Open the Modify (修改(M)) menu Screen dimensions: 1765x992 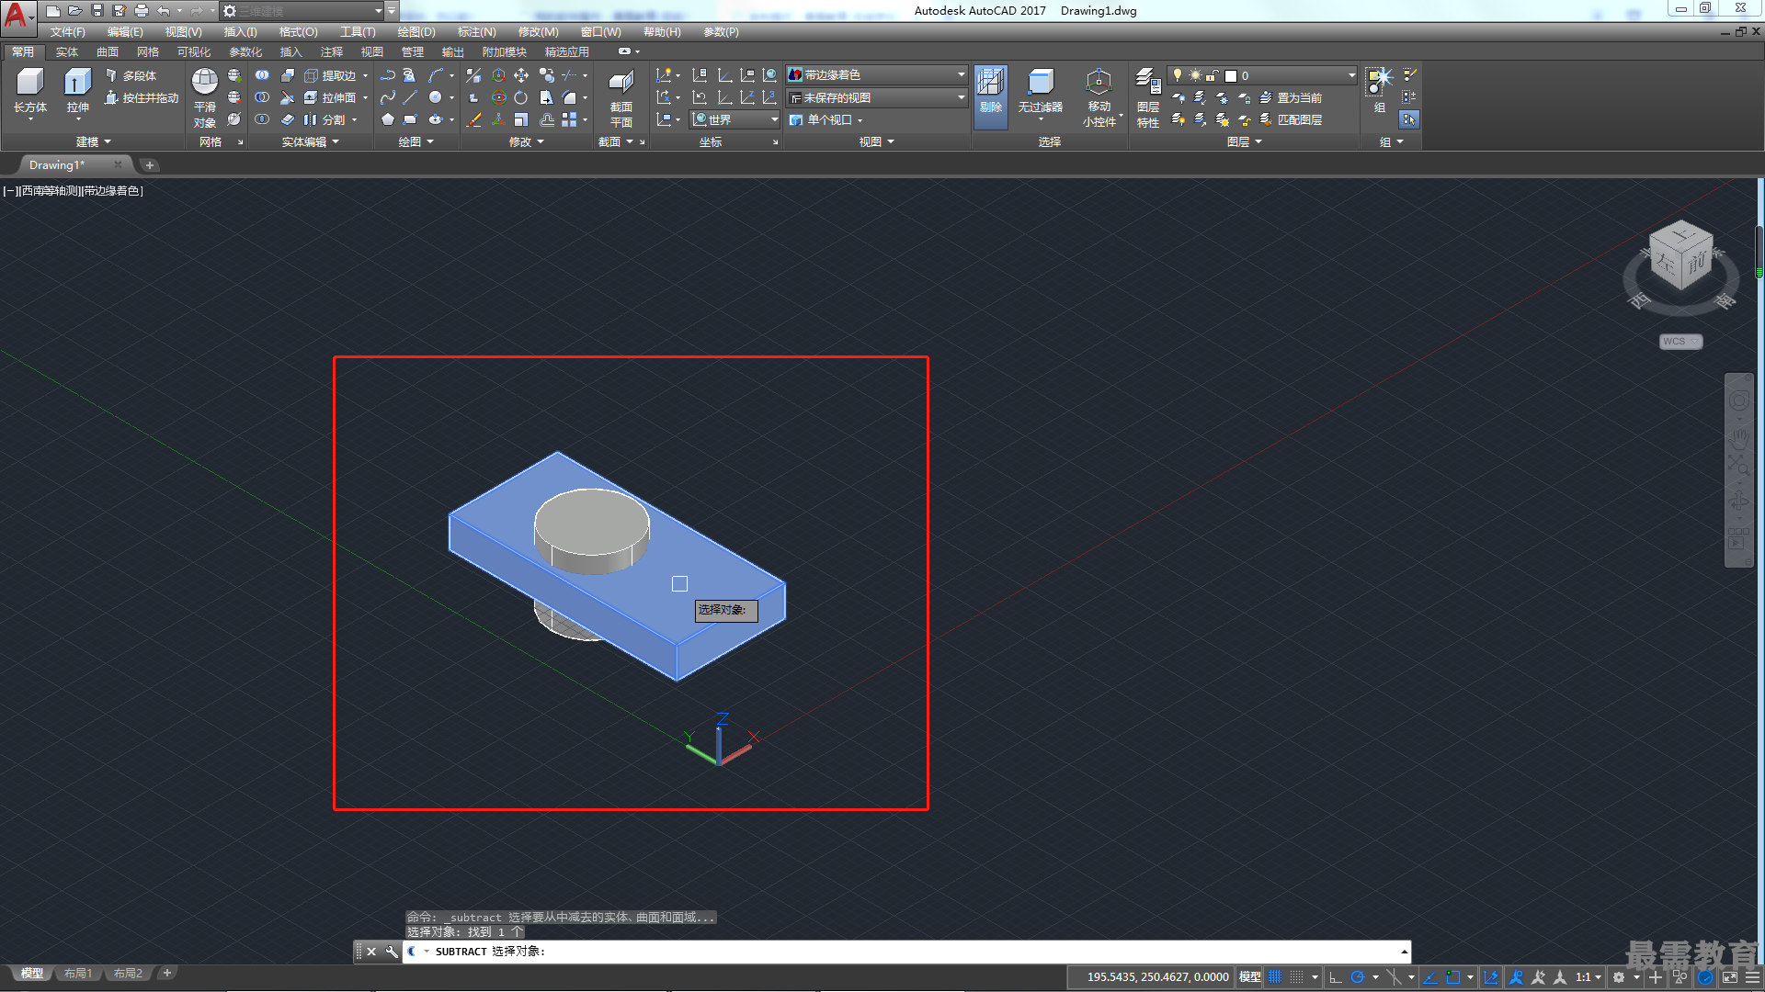tap(538, 32)
